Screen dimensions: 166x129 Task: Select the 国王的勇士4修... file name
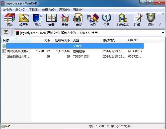point(18,57)
